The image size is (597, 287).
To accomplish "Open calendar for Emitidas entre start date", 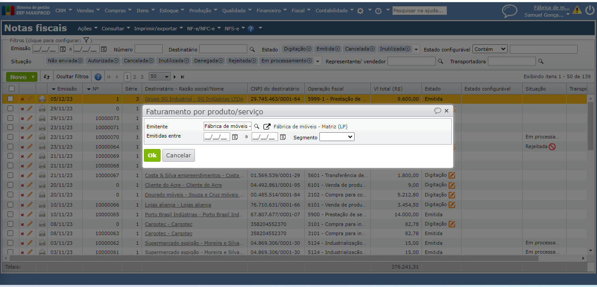I will coord(235,137).
